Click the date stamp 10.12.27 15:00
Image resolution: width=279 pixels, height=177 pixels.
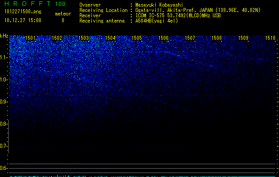23,20
